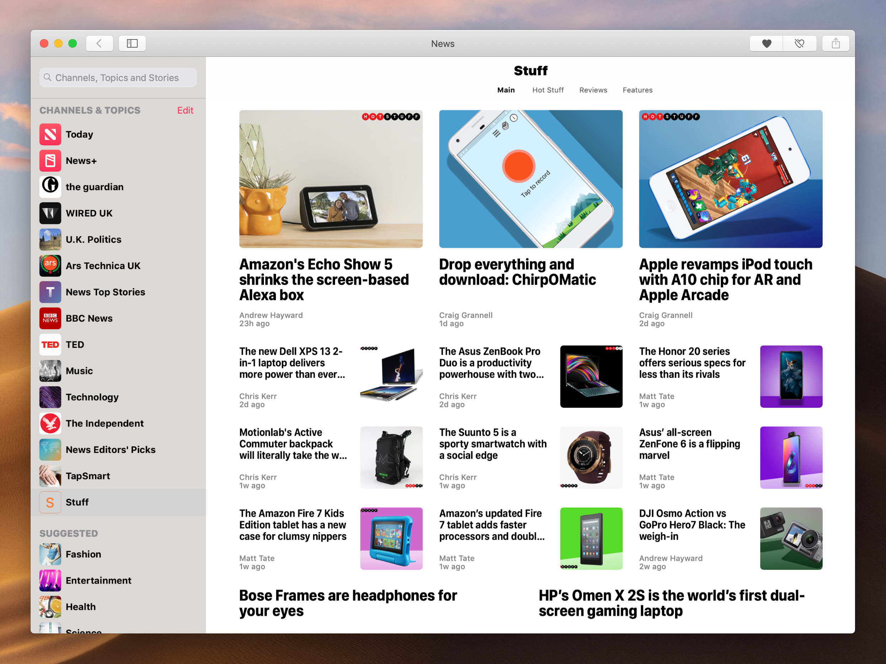The width and height of the screenshot is (886, 664).
Task: Click the Echo Show 5 article image
Action: click(x=331, y=179)
